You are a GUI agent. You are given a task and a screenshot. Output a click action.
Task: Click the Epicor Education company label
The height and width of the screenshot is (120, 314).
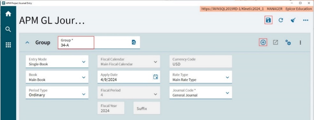(x=299, y=9)
